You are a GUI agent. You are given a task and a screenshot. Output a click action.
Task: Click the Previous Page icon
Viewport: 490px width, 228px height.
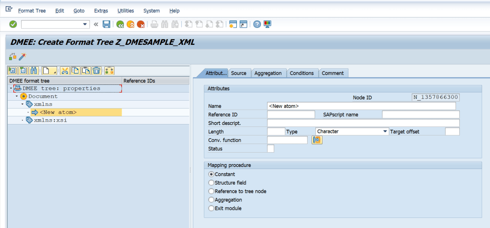[x=199, y=24]
